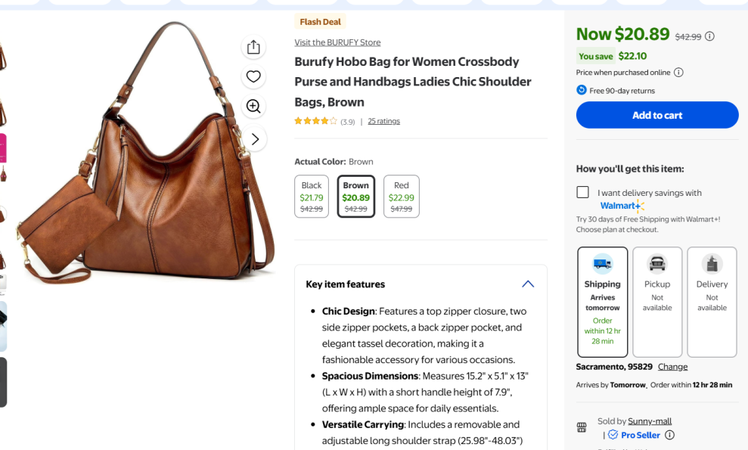748x450 pixels.
Task: Select the Red color option
Action: tap(401, 197)
